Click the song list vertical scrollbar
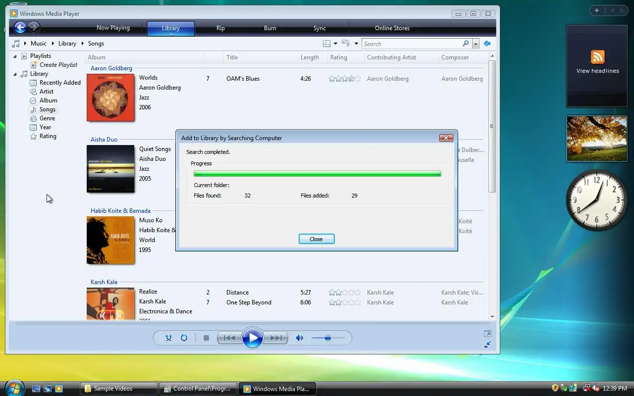Image resolution: width=634 pixels, height=396 pixels. coord(492,126)
